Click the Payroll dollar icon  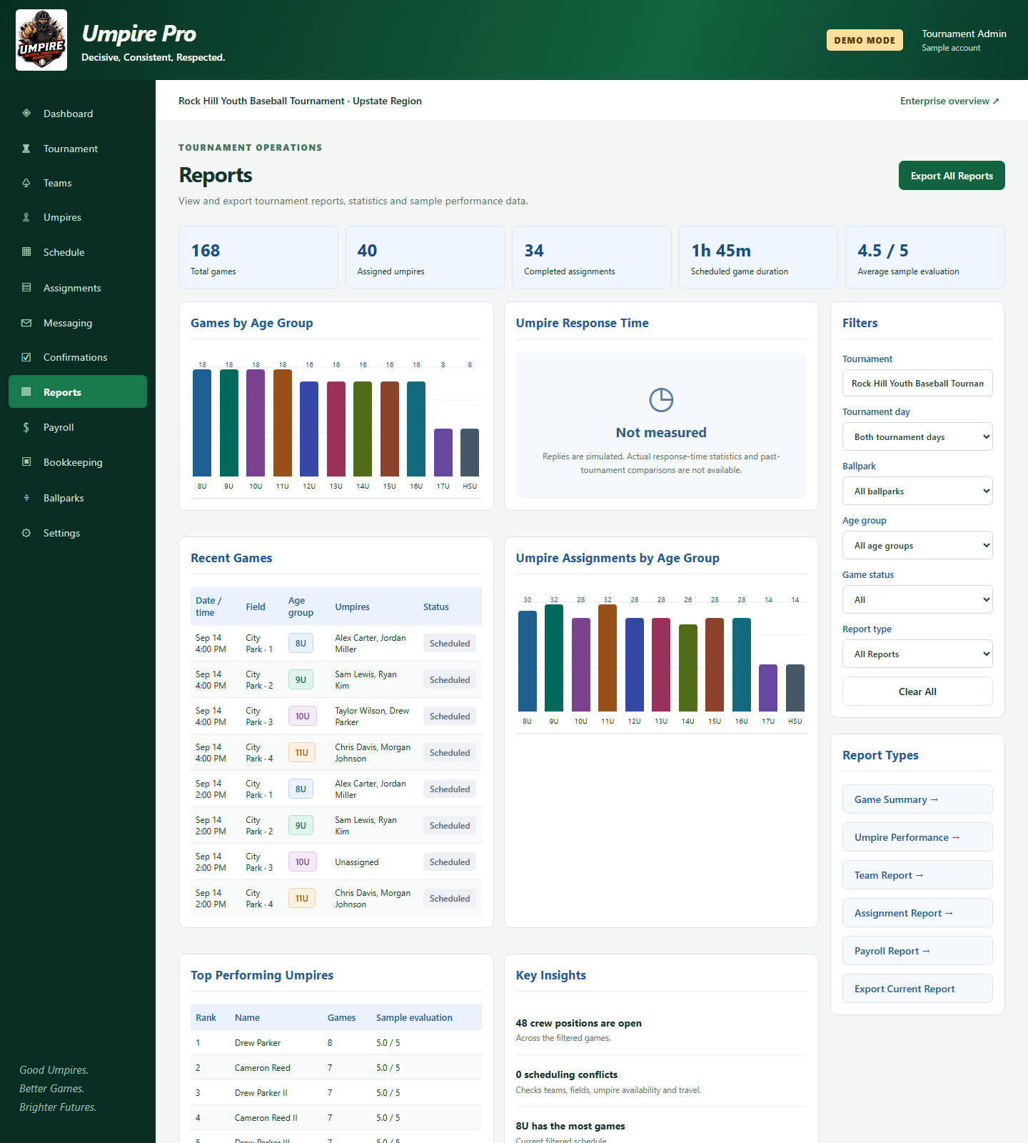coord(26,427)
